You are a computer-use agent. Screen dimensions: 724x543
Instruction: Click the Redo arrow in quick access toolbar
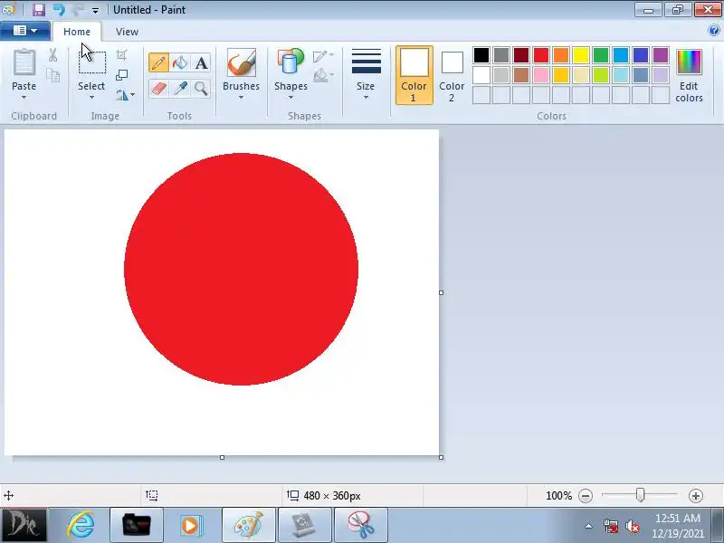[x=79, y=9]
